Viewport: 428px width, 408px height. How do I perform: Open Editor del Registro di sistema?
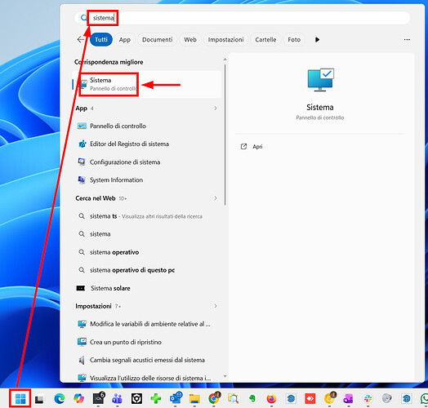tap(146, 144)
